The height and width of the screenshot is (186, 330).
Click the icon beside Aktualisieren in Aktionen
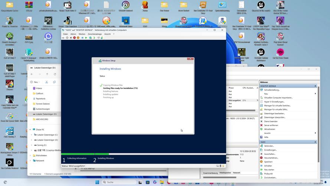(261, 129)
